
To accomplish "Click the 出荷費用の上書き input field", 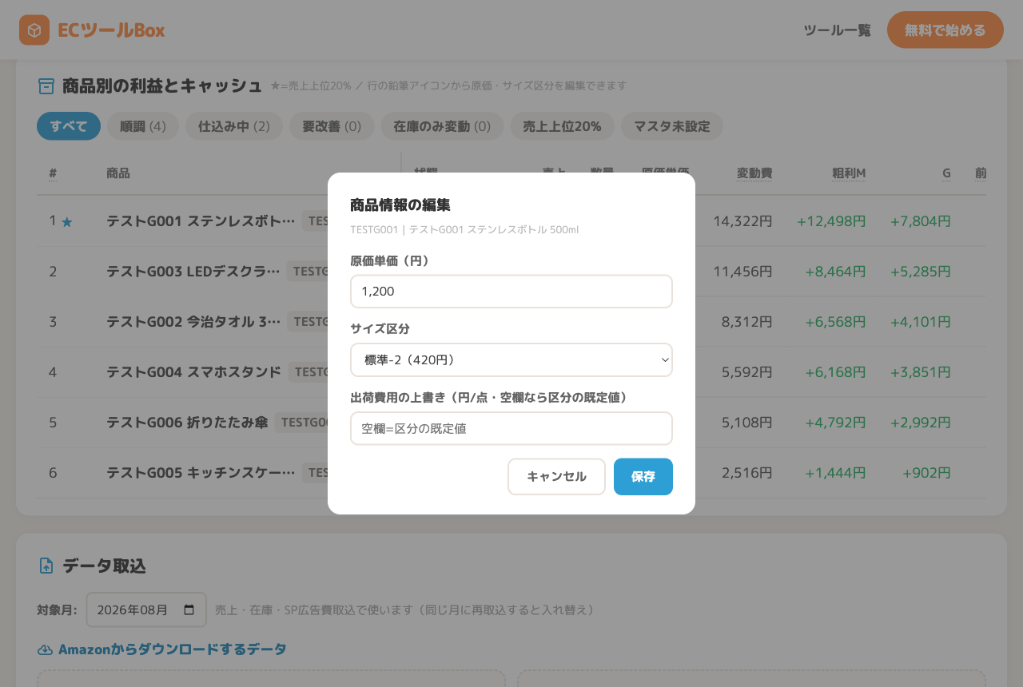I will (x=511, y=428).
